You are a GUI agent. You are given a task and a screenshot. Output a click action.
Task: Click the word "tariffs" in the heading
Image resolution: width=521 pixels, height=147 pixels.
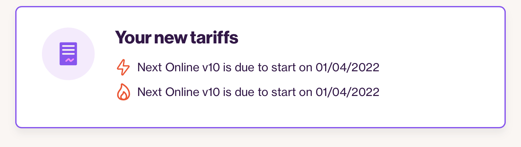214,37
